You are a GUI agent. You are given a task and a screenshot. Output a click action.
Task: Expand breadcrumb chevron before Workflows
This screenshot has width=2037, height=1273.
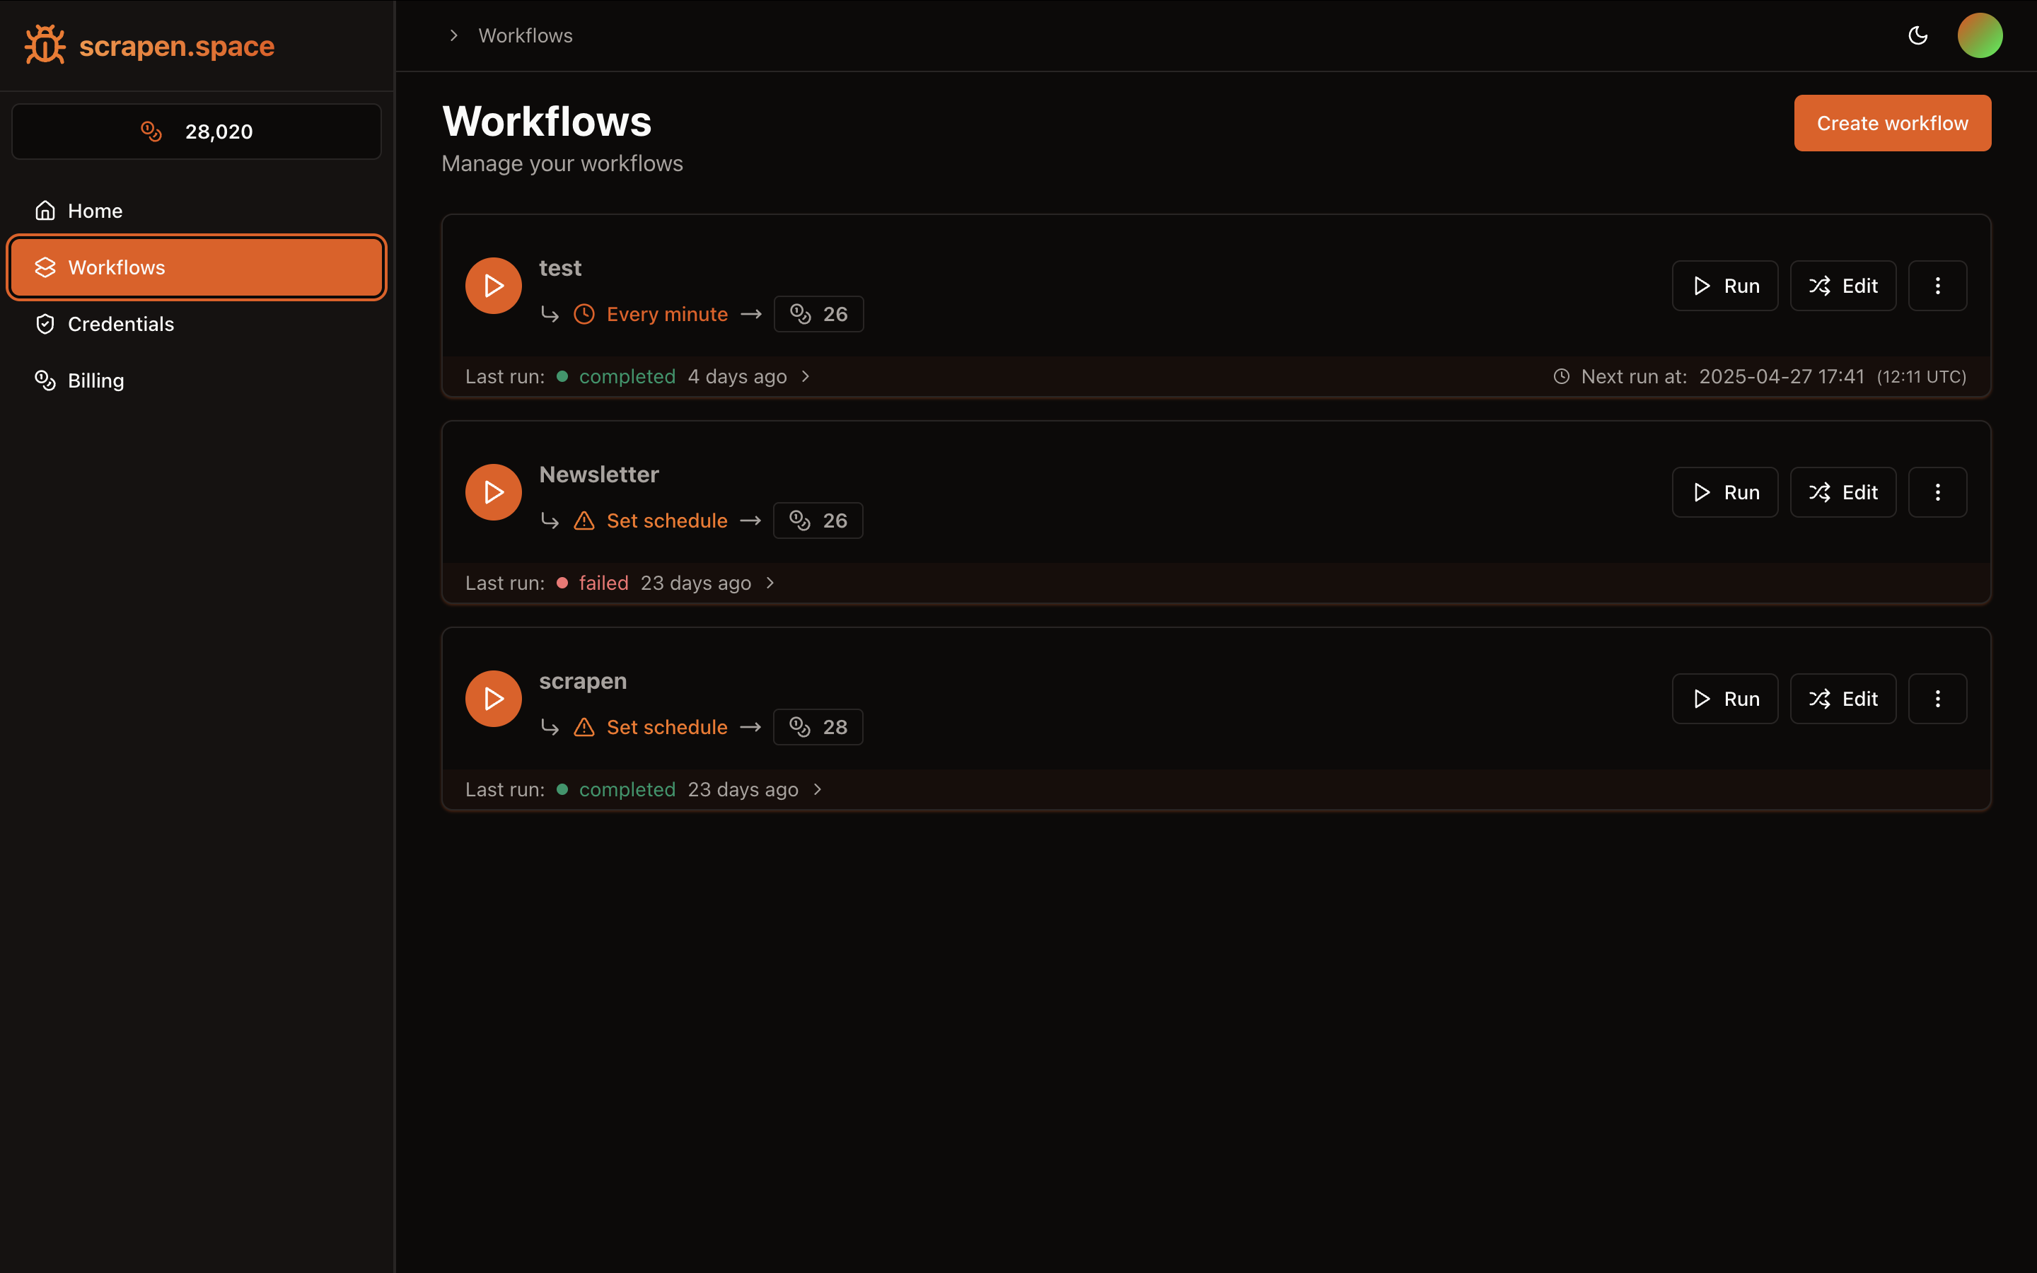pyautogui.click(x=453, y=35)
